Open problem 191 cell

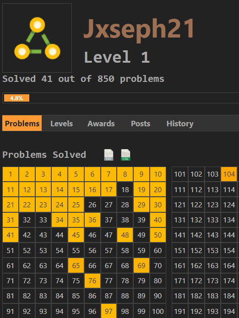[180, 311]
